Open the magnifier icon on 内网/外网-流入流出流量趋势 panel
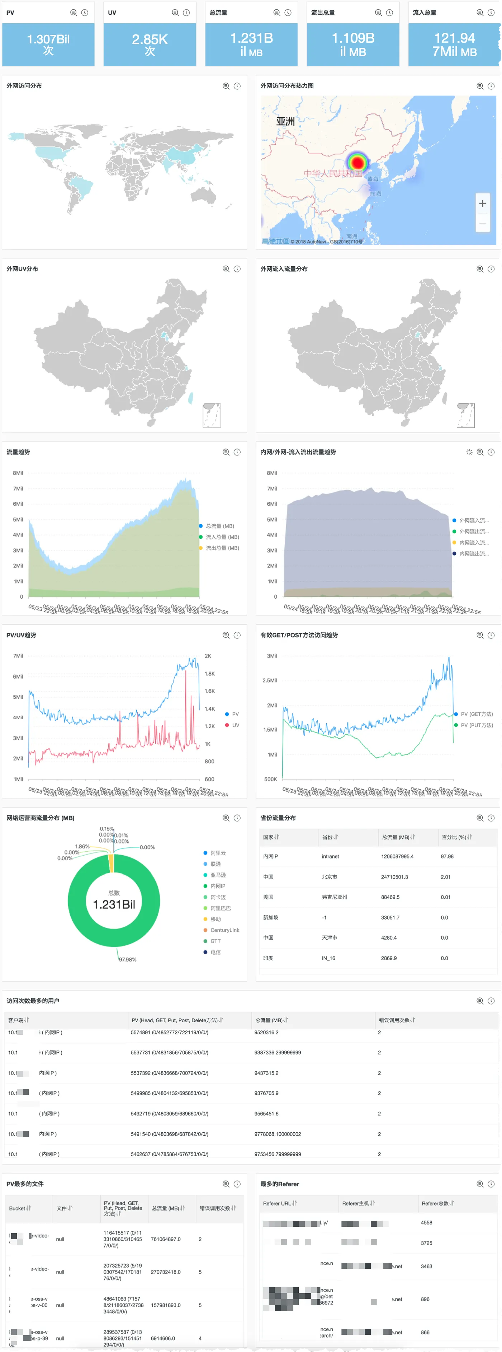 pyautogui.click(x=480, y=452)
